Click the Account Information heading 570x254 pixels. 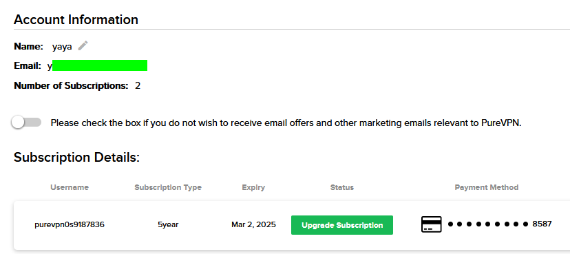76,19
